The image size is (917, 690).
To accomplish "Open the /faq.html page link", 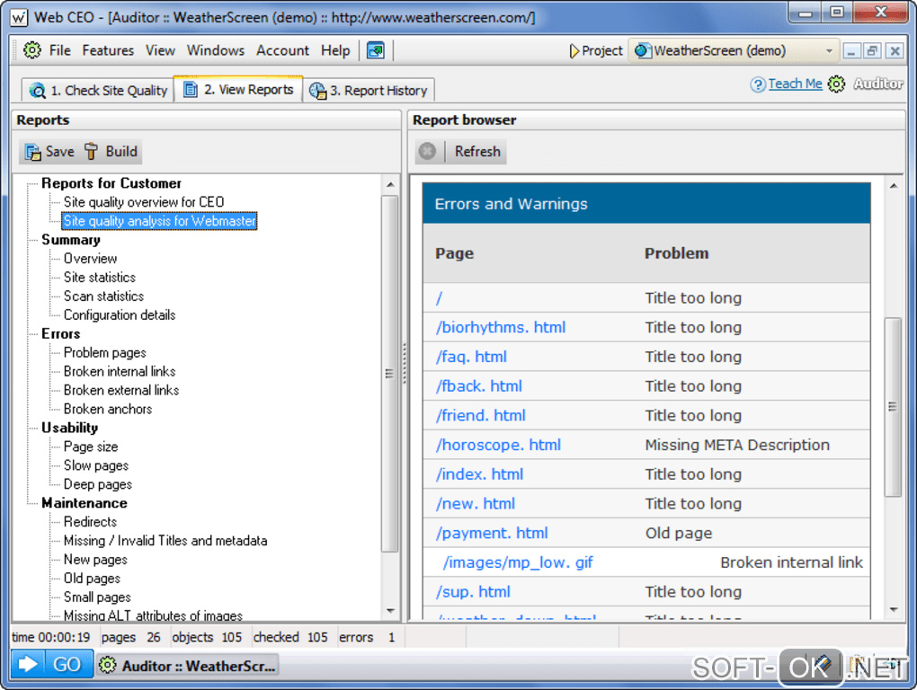I will pyautogui.click(x=471, y=357).
